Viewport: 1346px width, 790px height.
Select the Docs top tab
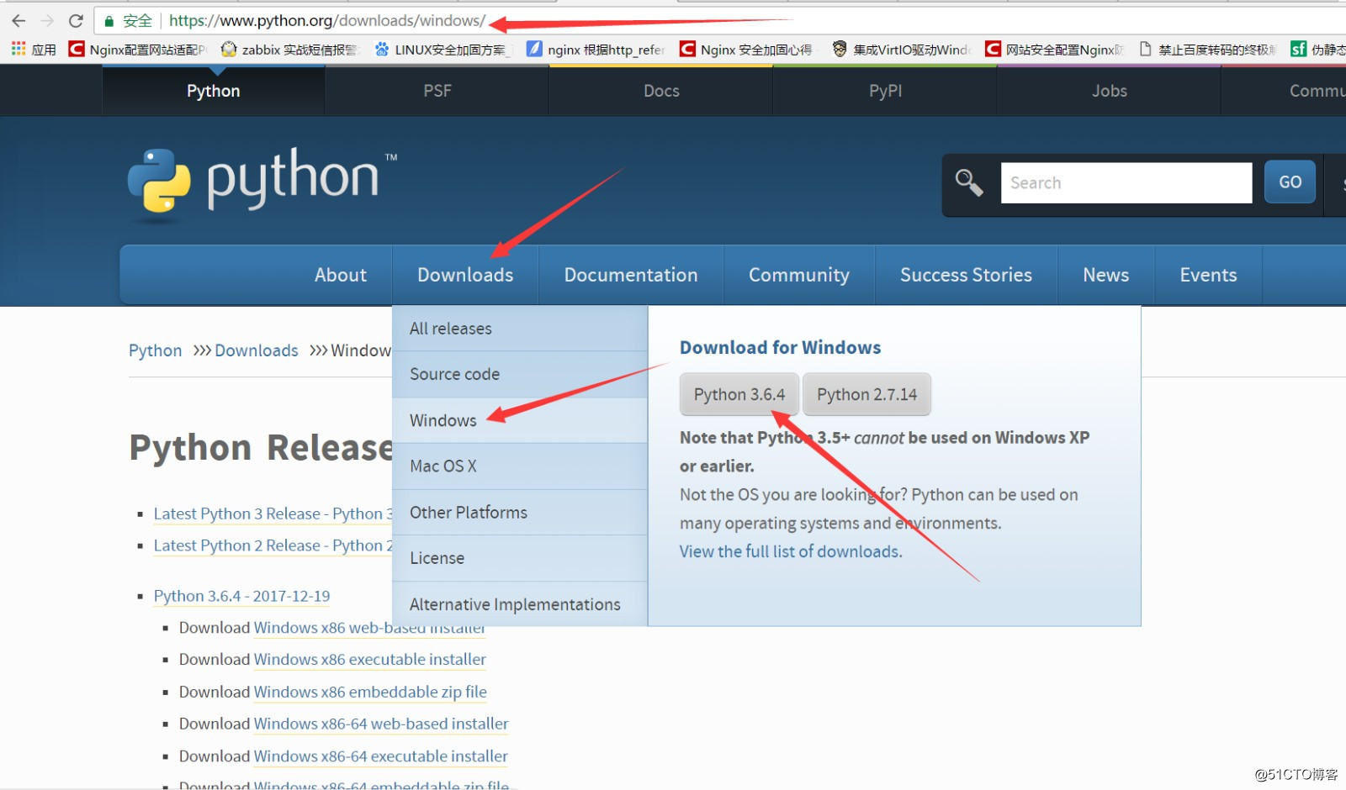coord(661,91)
